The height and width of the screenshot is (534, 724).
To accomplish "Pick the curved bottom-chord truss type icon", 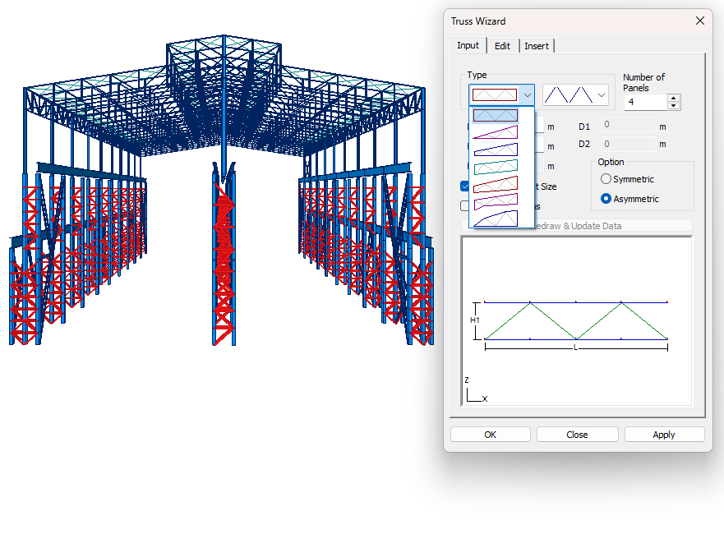I will pyautogui.click(x=496, y=219).
